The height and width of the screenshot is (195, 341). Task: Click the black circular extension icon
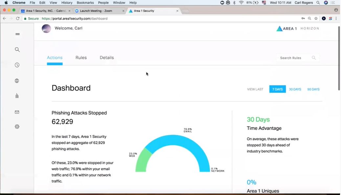(324, 18)
